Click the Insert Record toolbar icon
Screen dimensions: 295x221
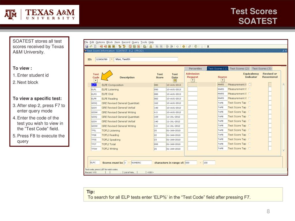coord(101,46)
